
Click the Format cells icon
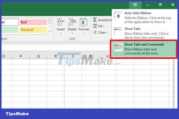(x=84, y=22)
